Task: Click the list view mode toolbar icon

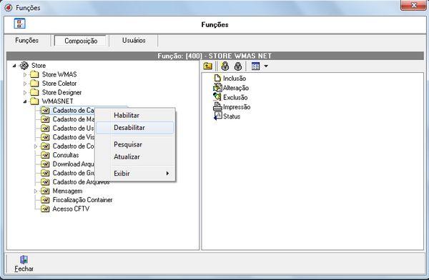Action: [255, 66]
